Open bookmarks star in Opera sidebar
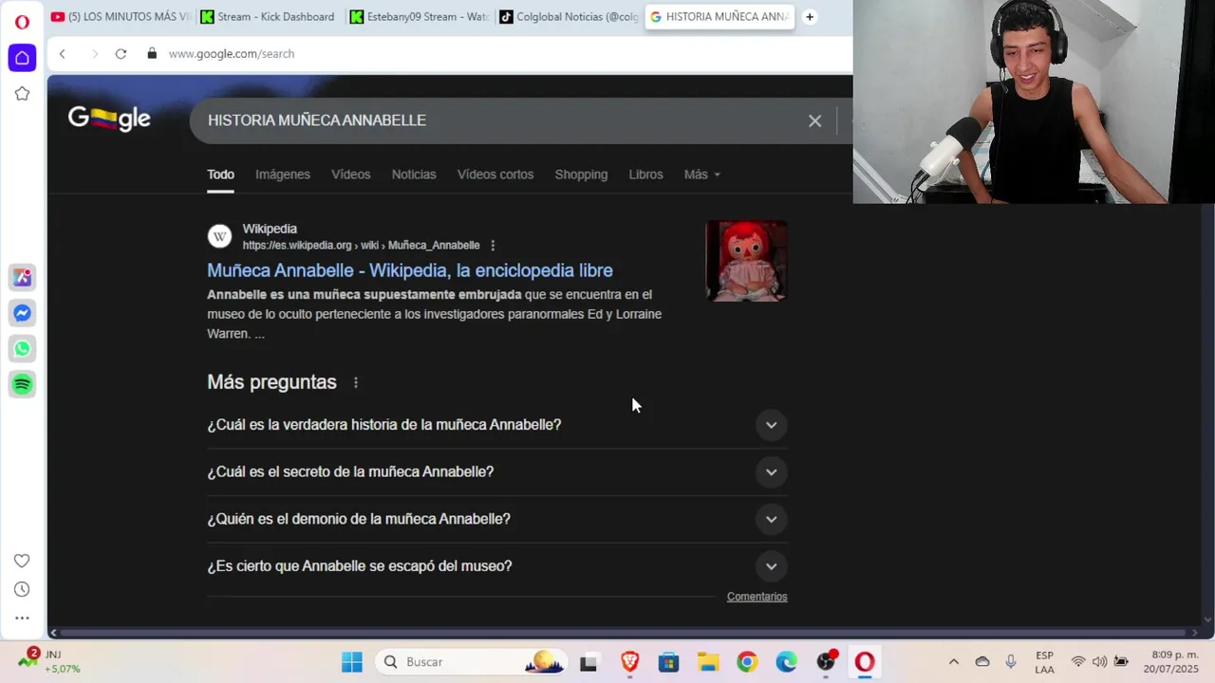 coord(22,94)
